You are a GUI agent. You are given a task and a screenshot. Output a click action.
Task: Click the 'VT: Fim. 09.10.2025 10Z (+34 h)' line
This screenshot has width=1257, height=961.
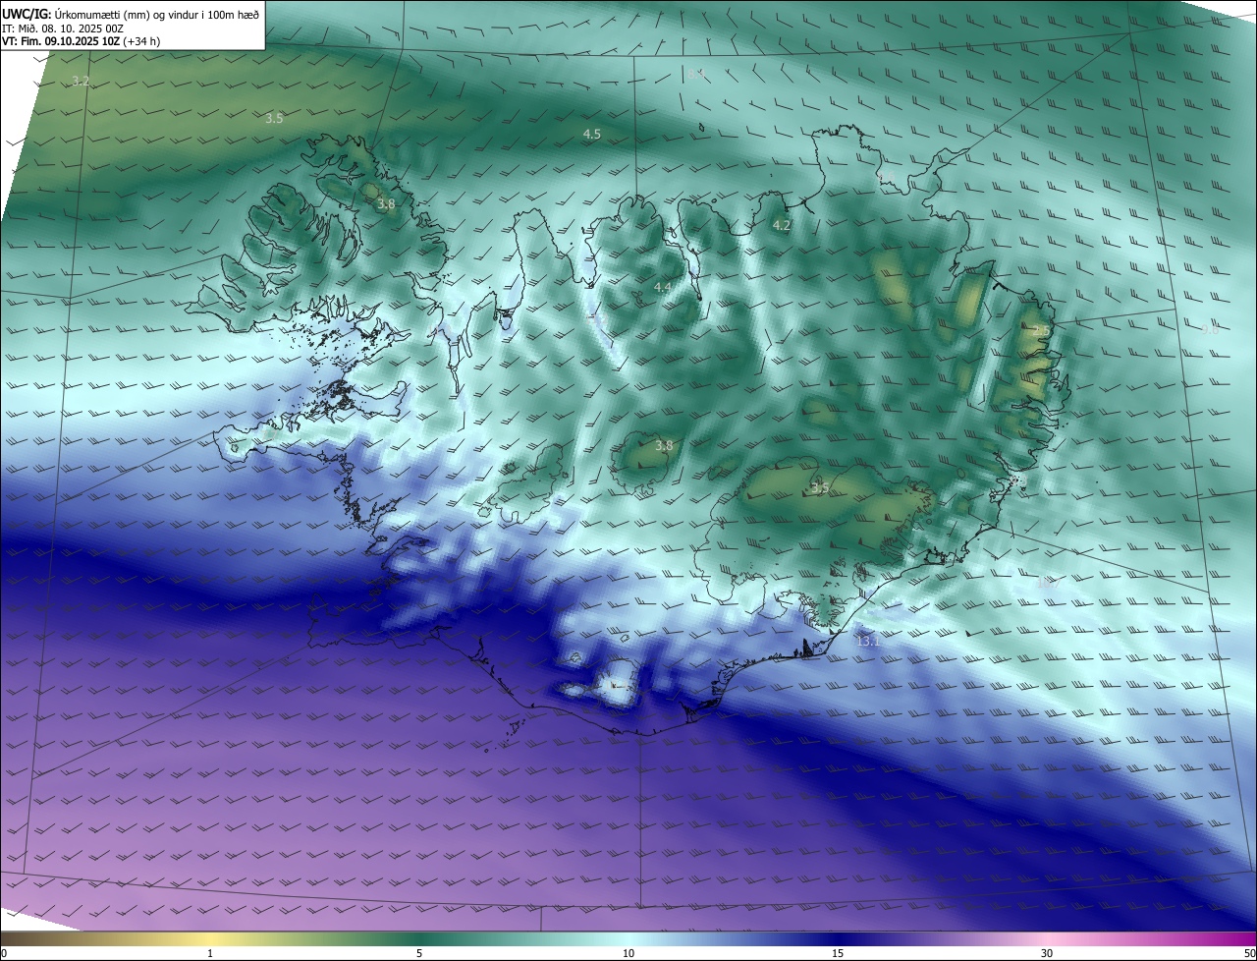82,42
